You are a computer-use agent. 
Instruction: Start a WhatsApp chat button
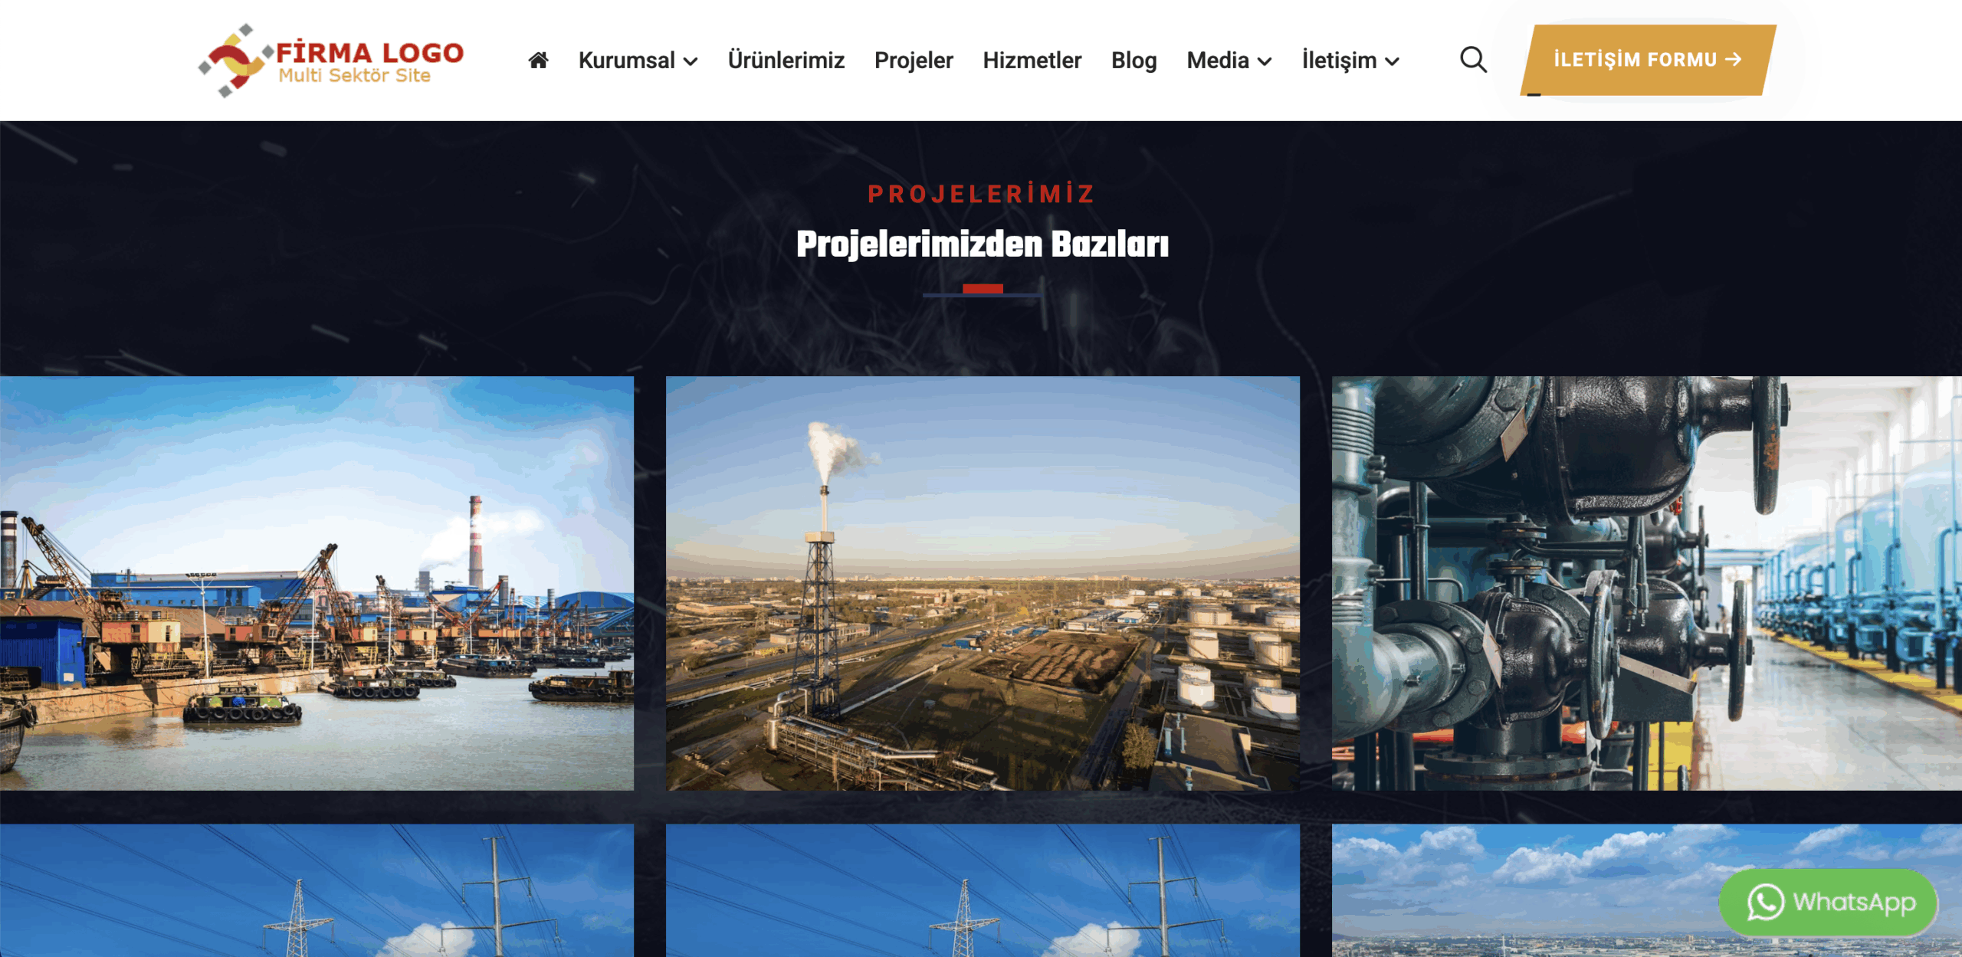click(x=1829, y=902)
